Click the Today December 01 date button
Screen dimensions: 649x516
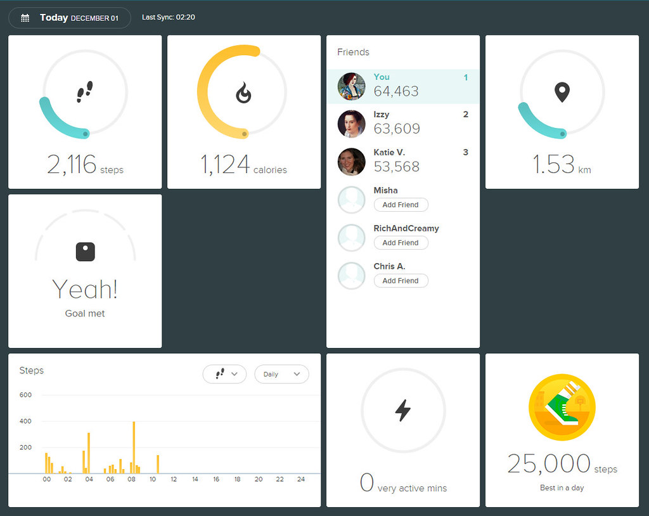70,18
